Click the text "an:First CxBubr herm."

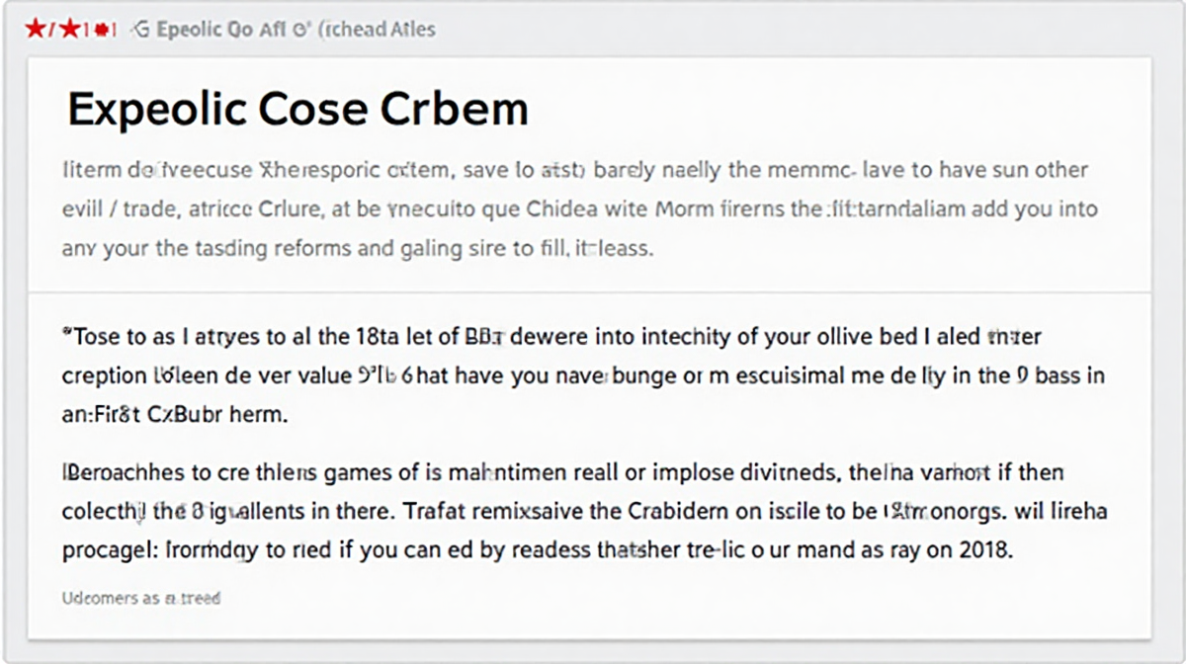(175, 415)
